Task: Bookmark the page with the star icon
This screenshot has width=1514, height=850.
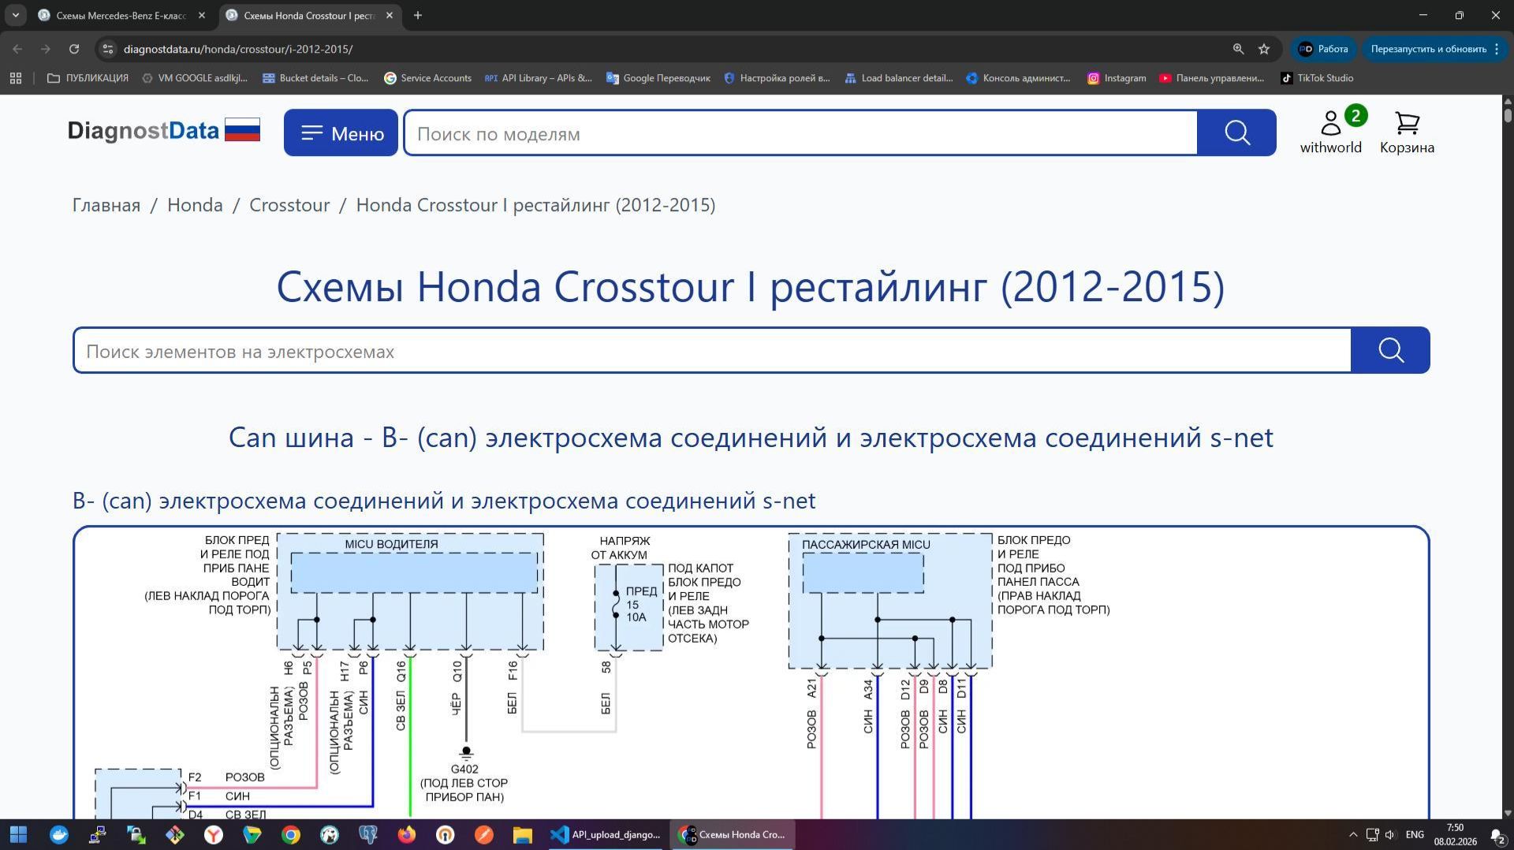Action: tap(1263, 49)
